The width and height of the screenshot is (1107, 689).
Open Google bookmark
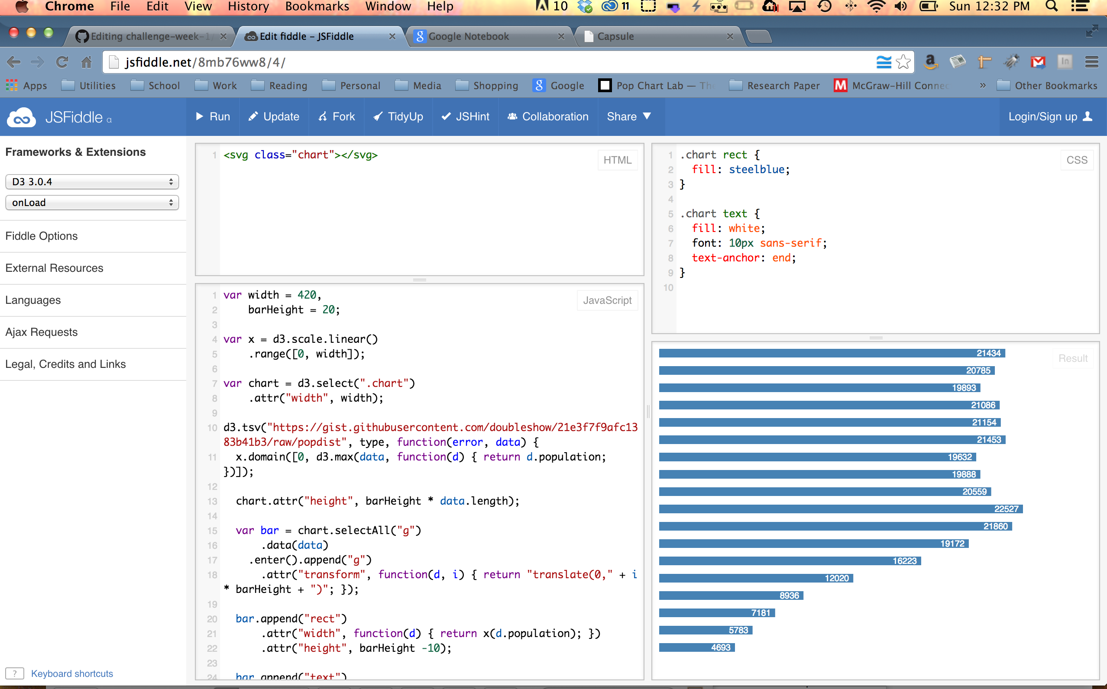558,86
